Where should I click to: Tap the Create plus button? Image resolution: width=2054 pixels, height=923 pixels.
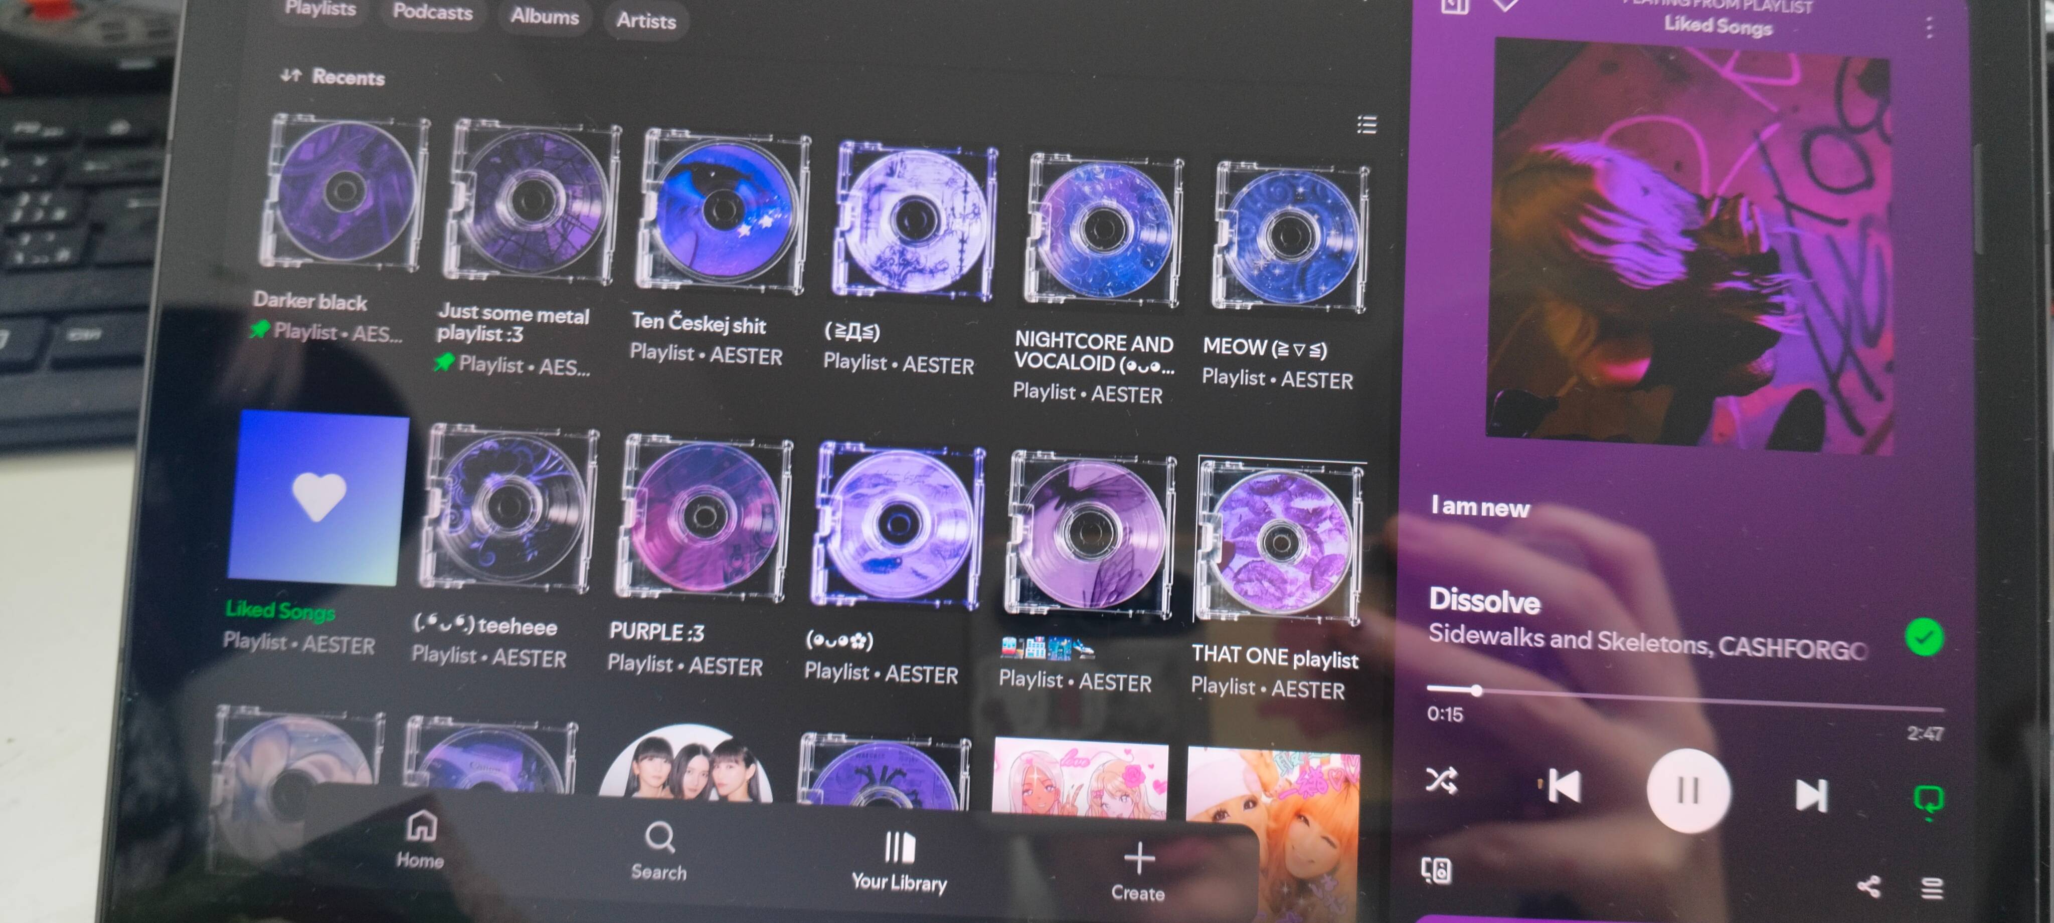click(x=1139, y=871)
